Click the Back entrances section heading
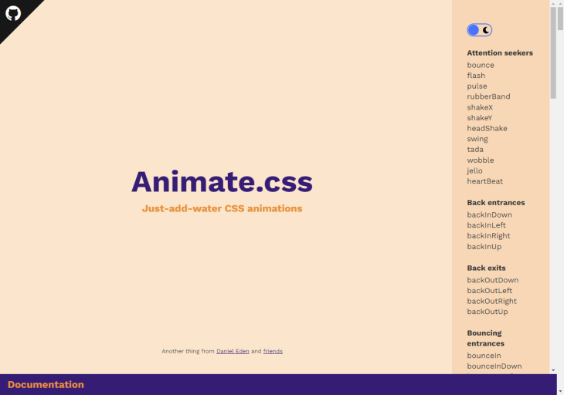 point(496,203)
